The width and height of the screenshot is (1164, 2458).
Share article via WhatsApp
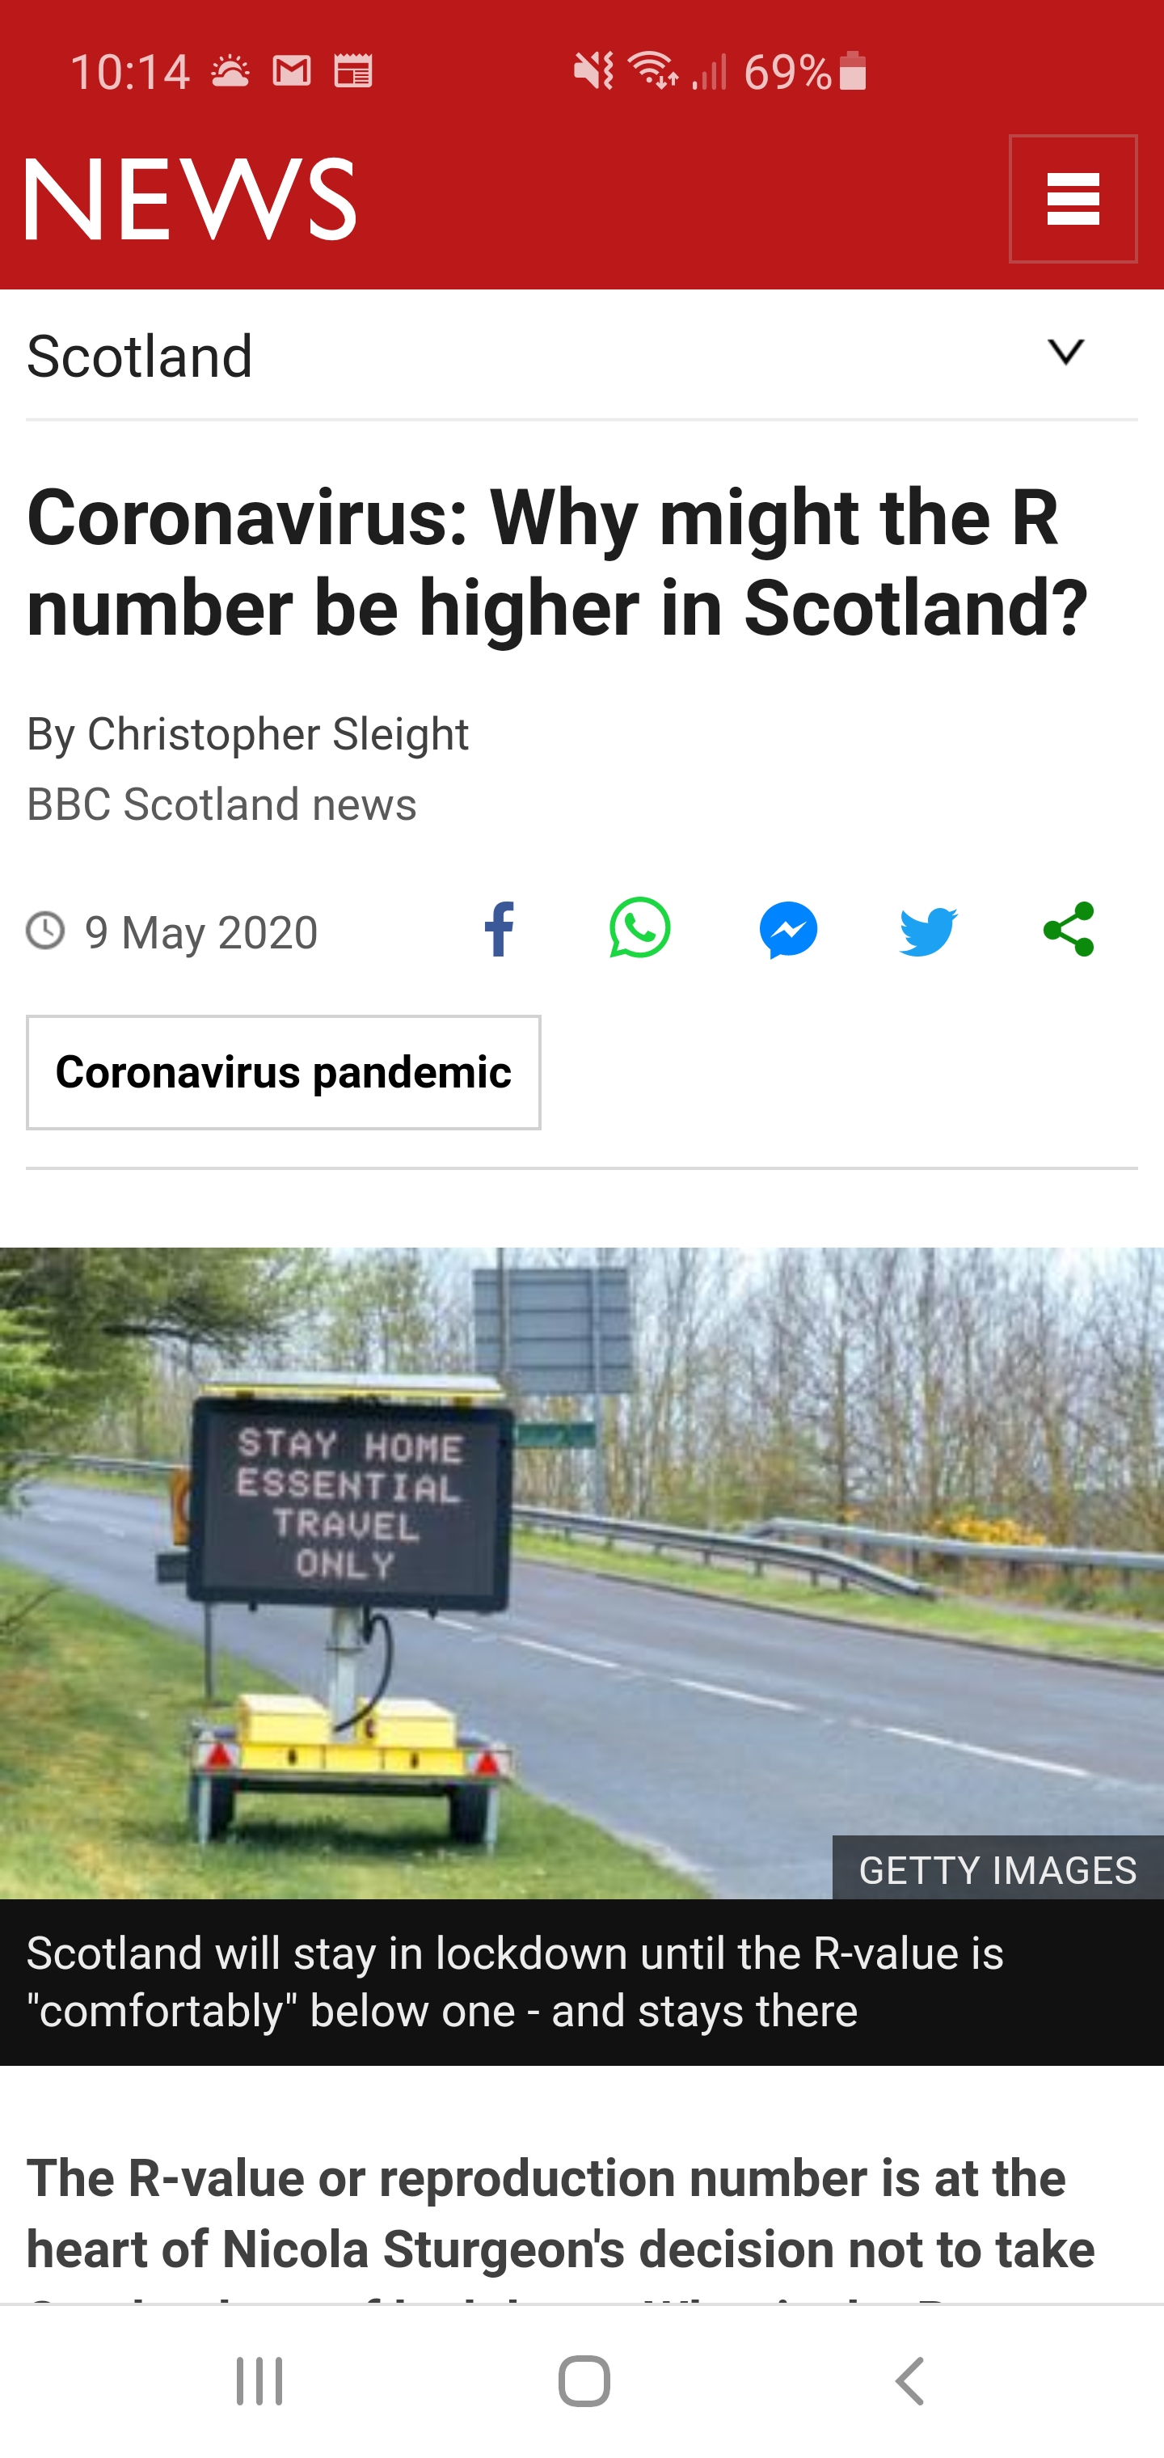click(x=639, y=928)
